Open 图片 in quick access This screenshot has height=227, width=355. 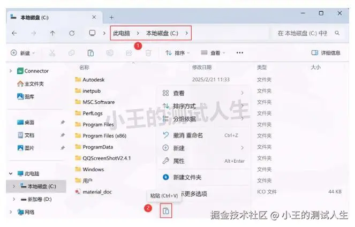[x=26, y=148]
